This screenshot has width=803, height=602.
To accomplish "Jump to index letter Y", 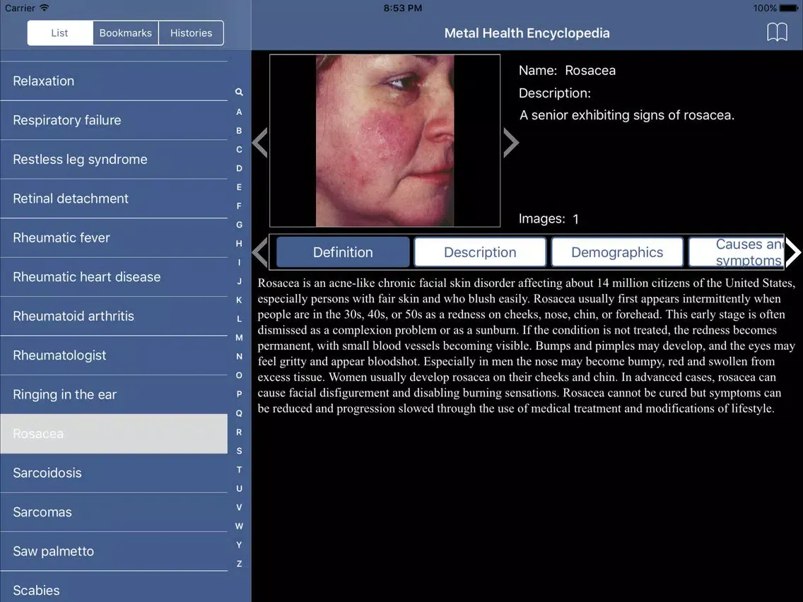I will coord(239,545).
